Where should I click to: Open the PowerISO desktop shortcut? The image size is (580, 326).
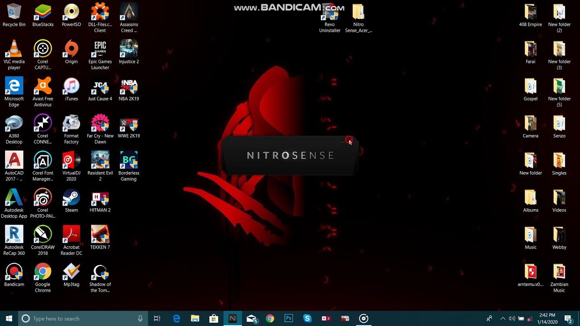coord(71,15)
